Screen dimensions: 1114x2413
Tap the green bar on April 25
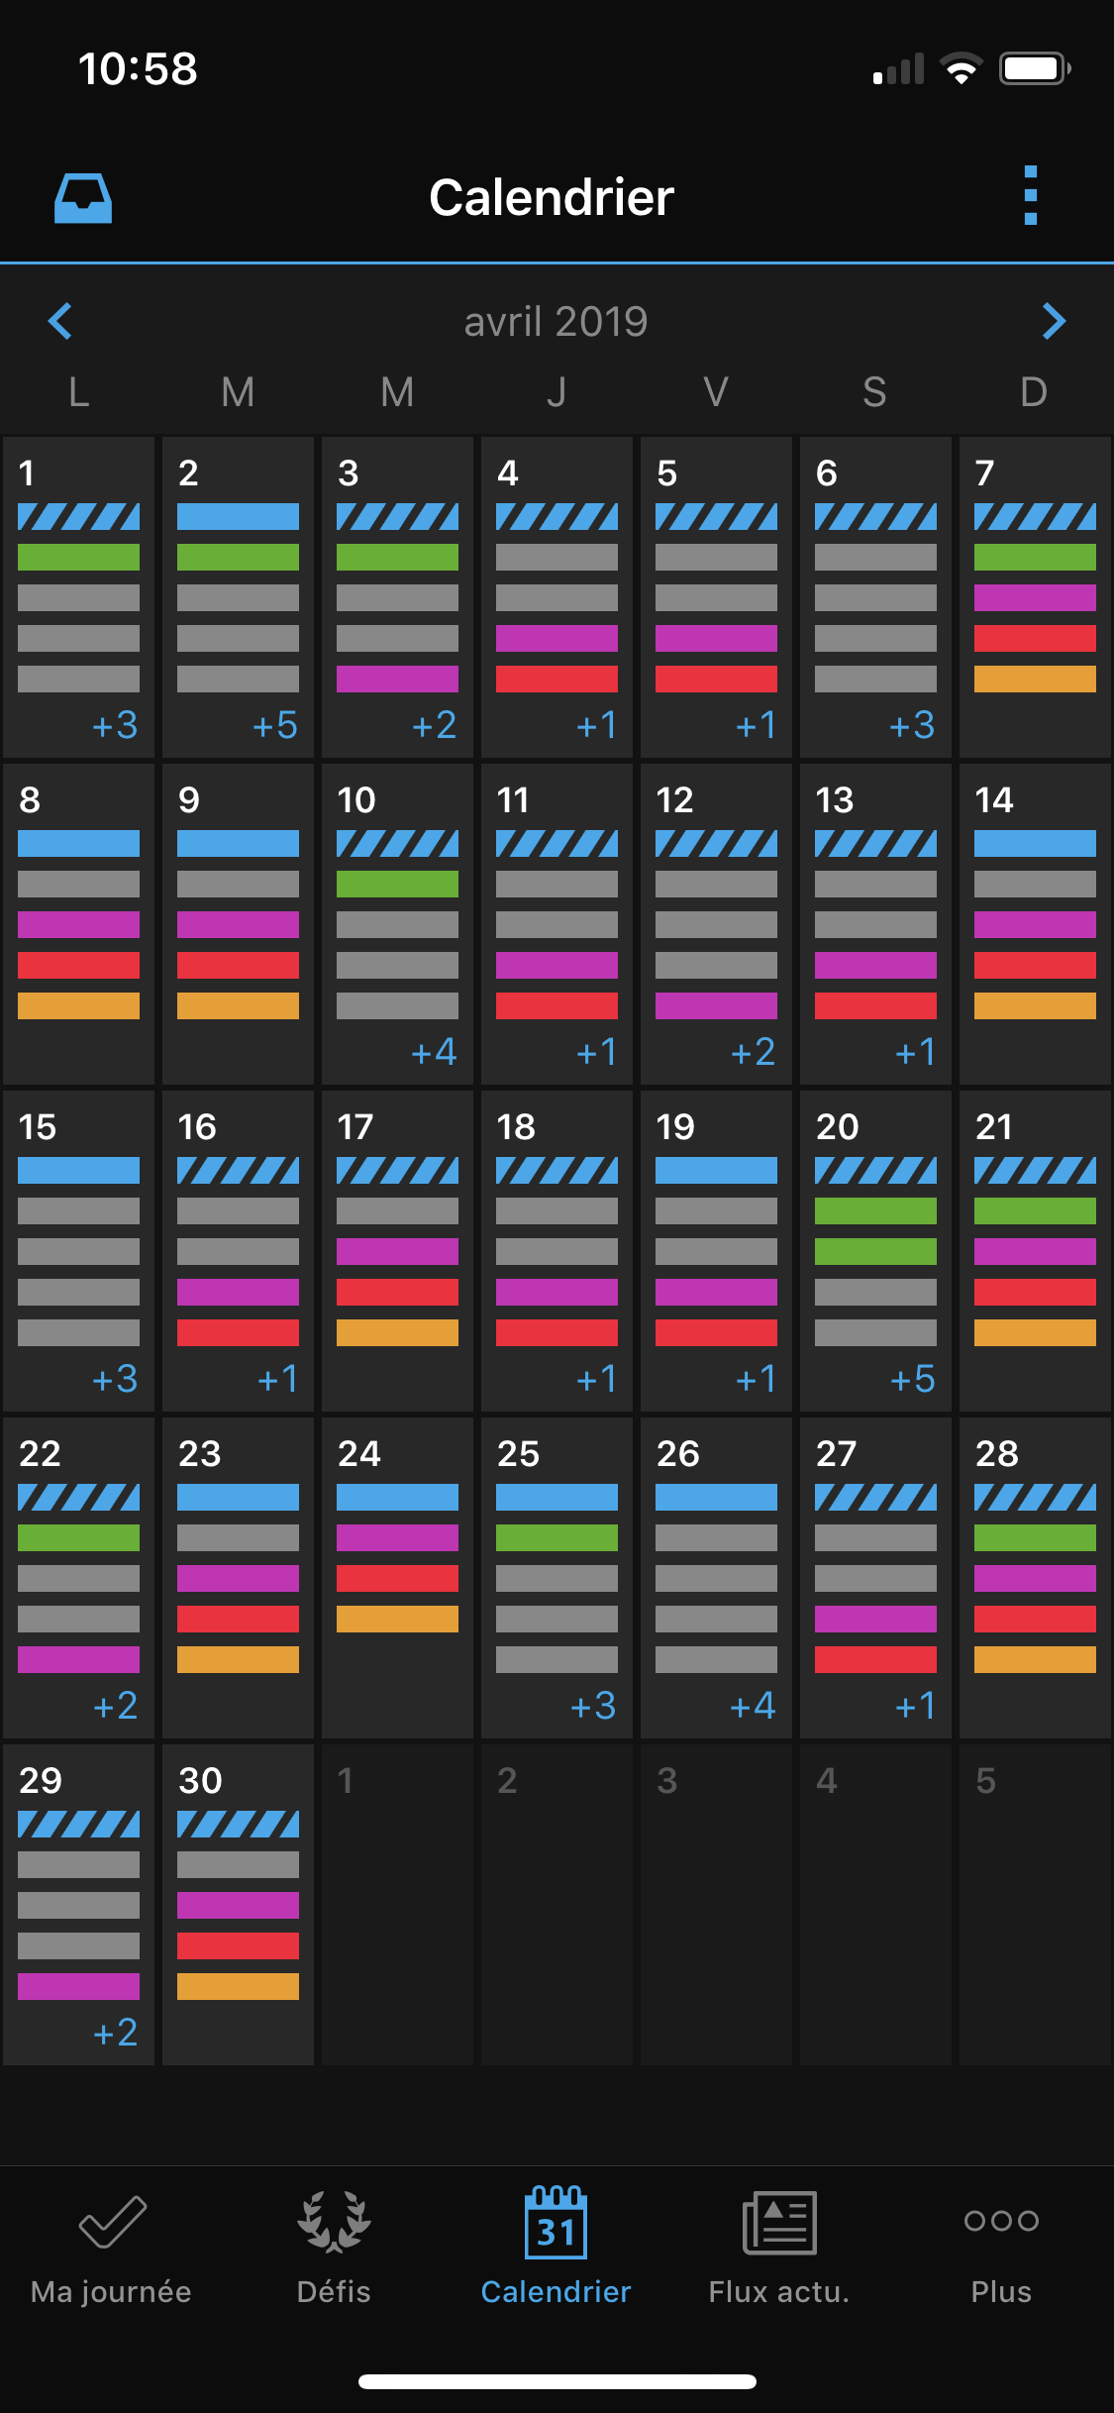557,1537
